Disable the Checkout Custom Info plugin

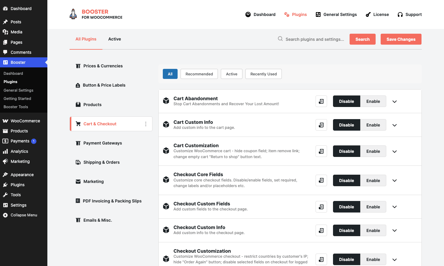(346, 231)
